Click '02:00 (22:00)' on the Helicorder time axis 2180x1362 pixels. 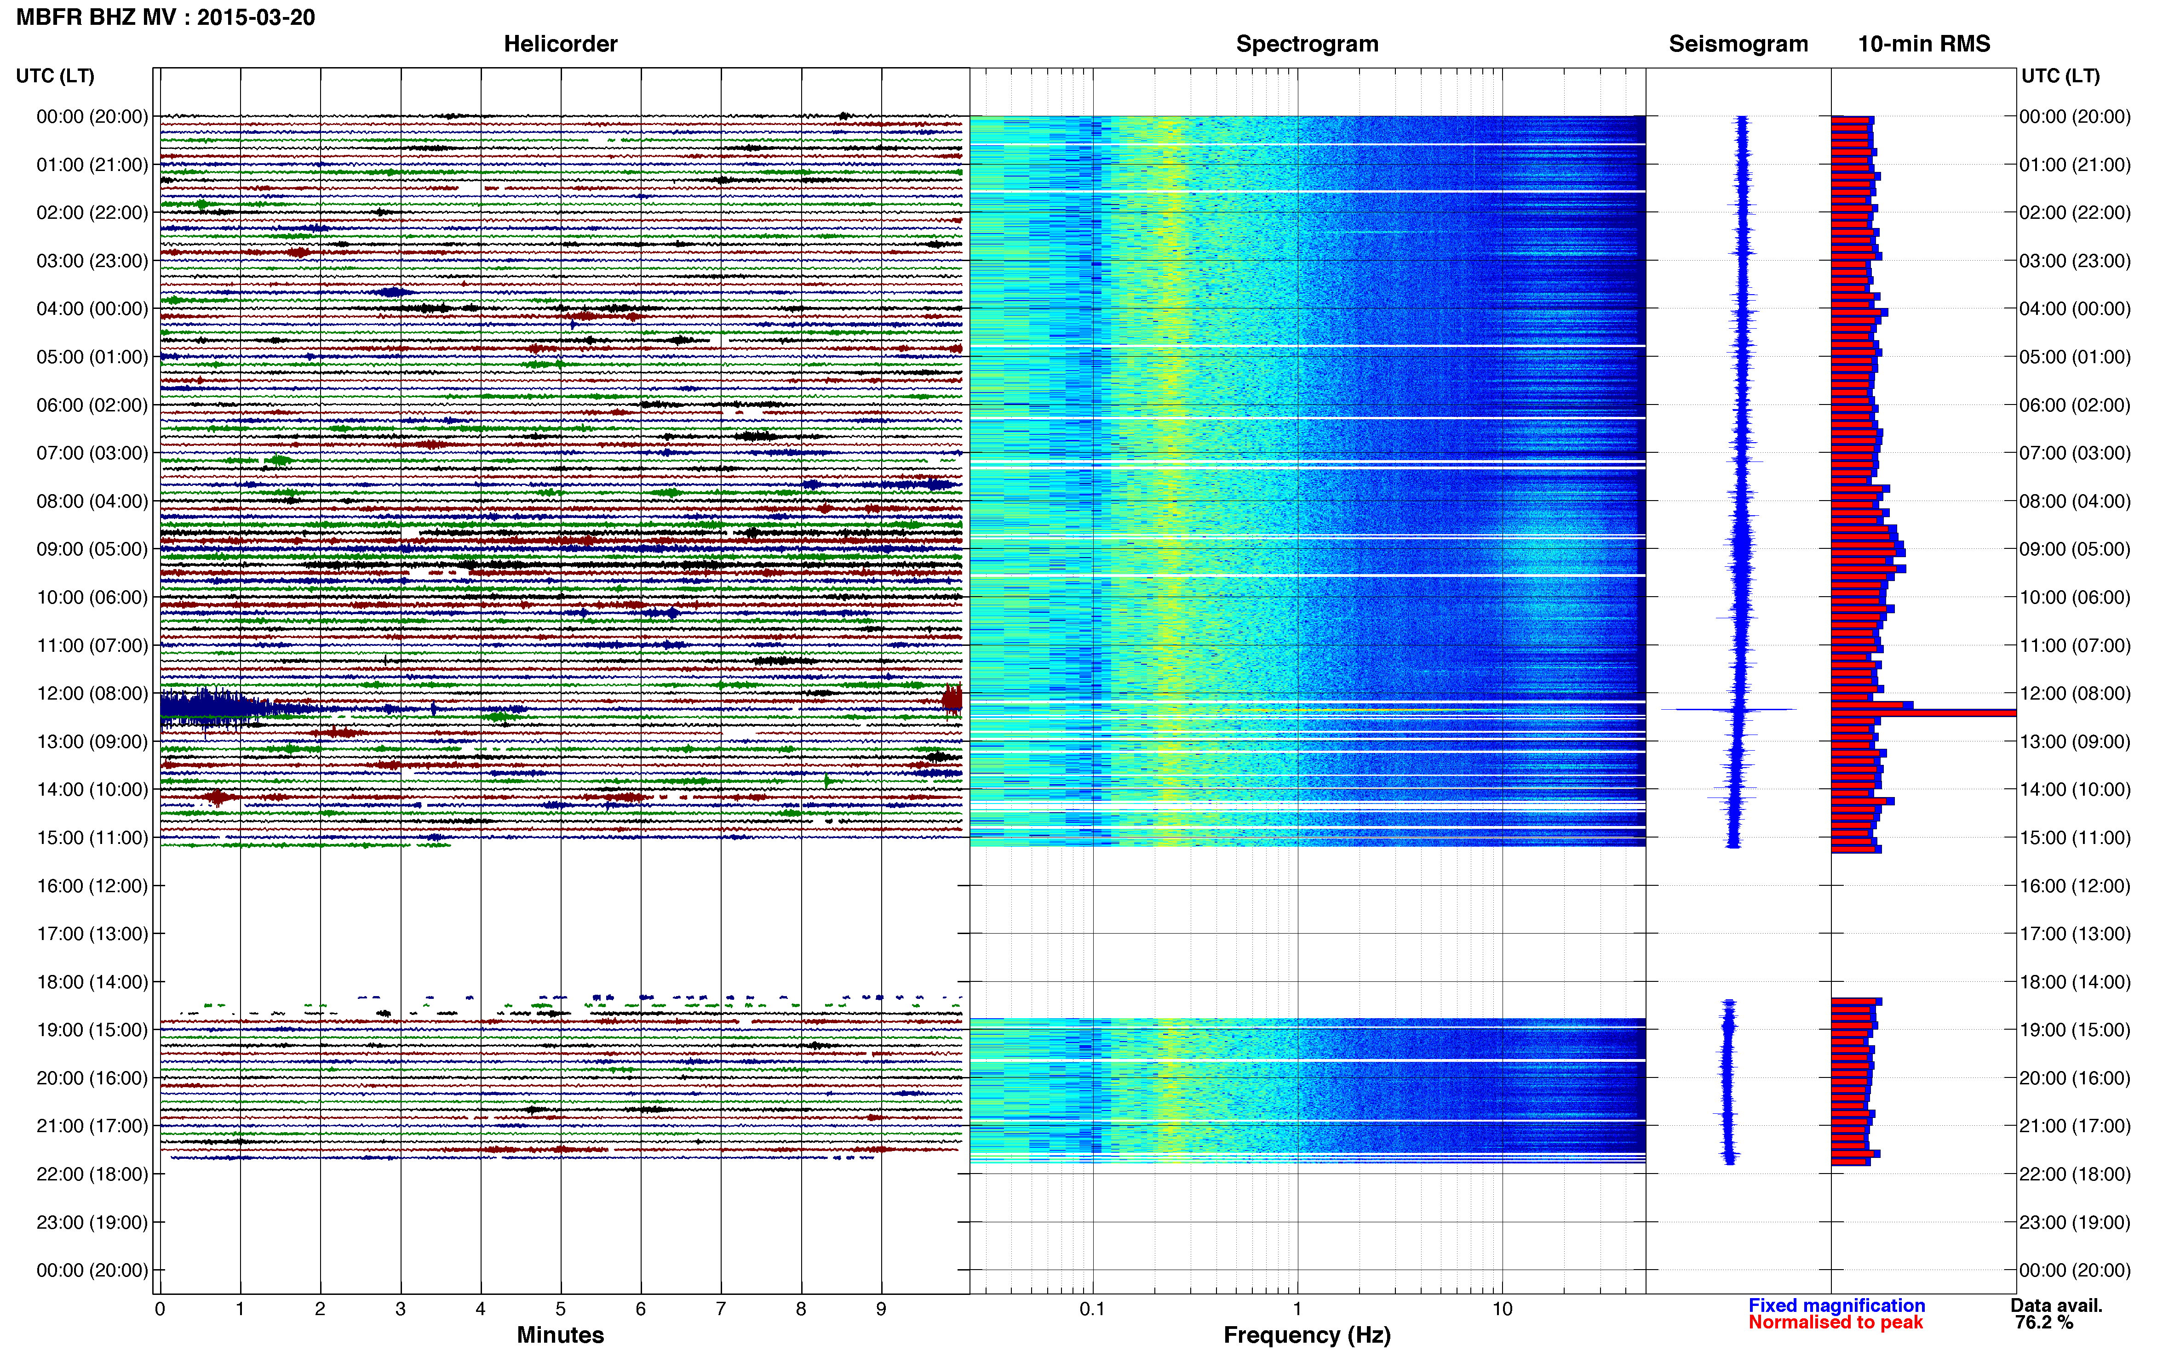click(x=92, y=212)
